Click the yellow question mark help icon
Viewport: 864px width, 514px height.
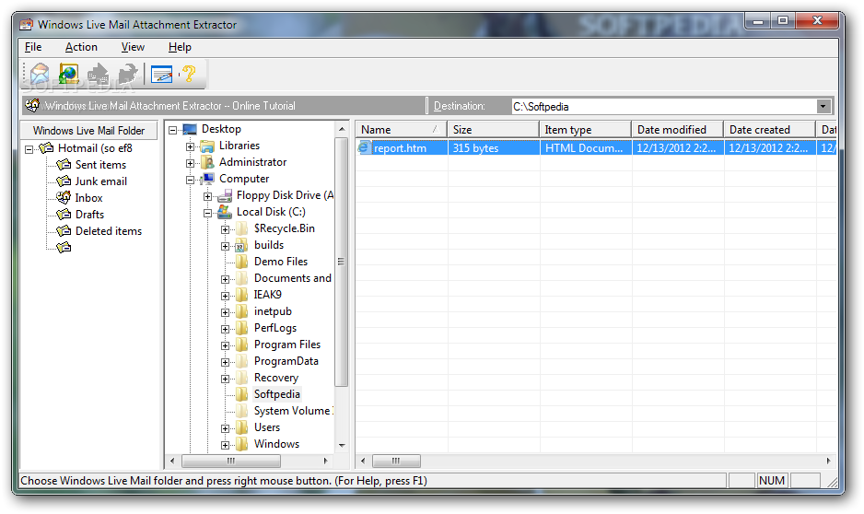pyautogui.click(x=189, y=74)
